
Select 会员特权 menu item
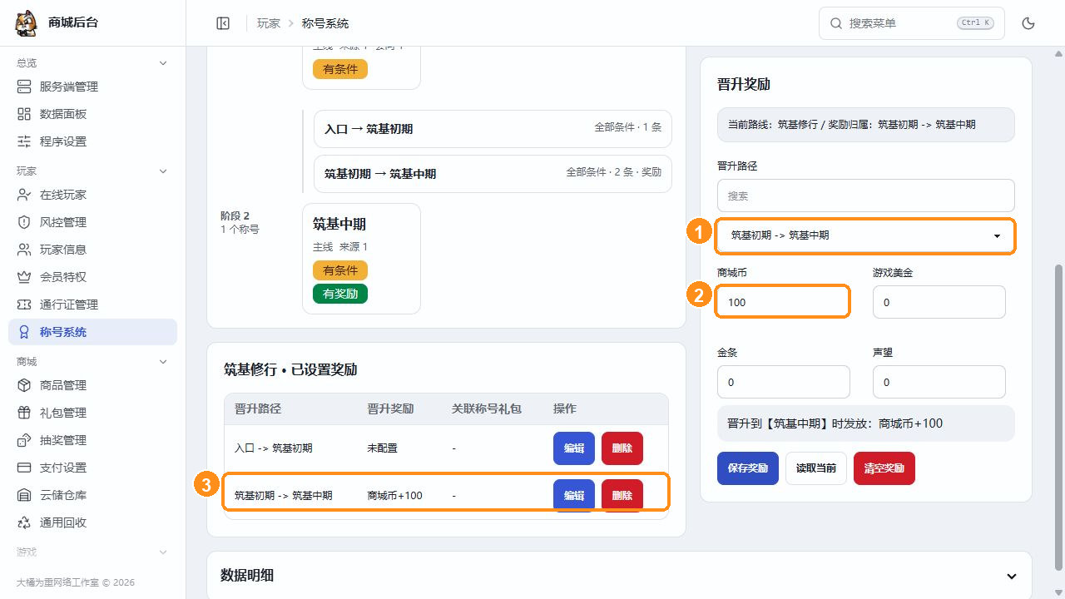(92, 277)
